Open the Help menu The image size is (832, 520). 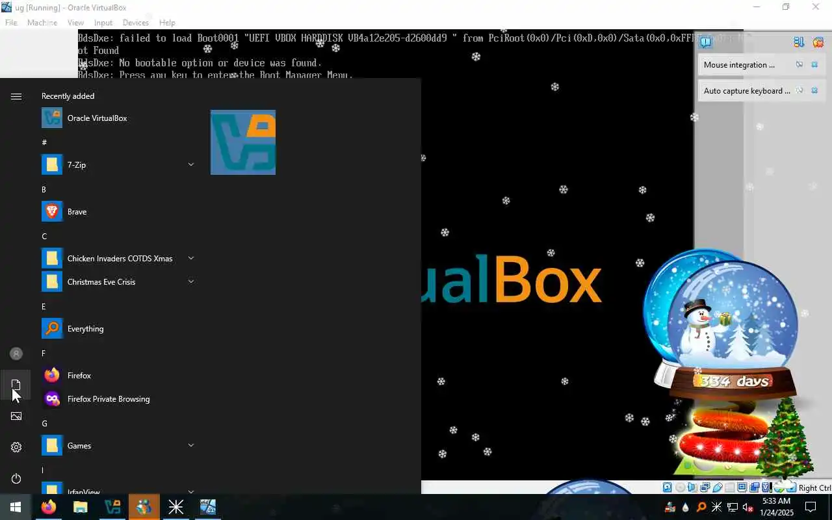tap(167, 23)
